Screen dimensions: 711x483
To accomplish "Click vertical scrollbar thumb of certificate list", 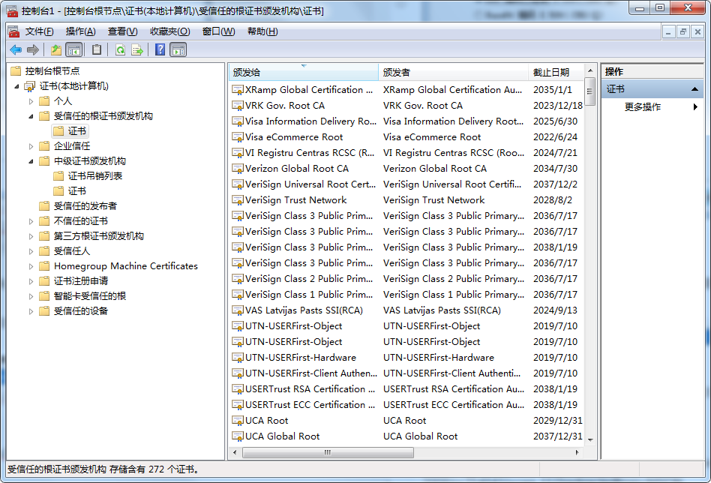I will 590,91.
